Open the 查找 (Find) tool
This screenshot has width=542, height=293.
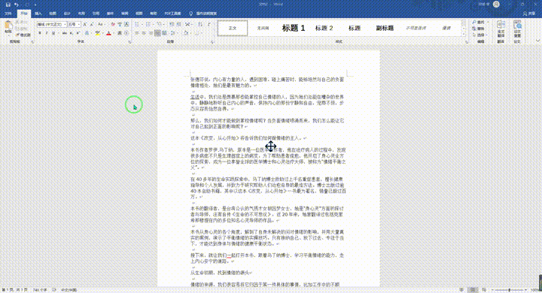[479, 22]
